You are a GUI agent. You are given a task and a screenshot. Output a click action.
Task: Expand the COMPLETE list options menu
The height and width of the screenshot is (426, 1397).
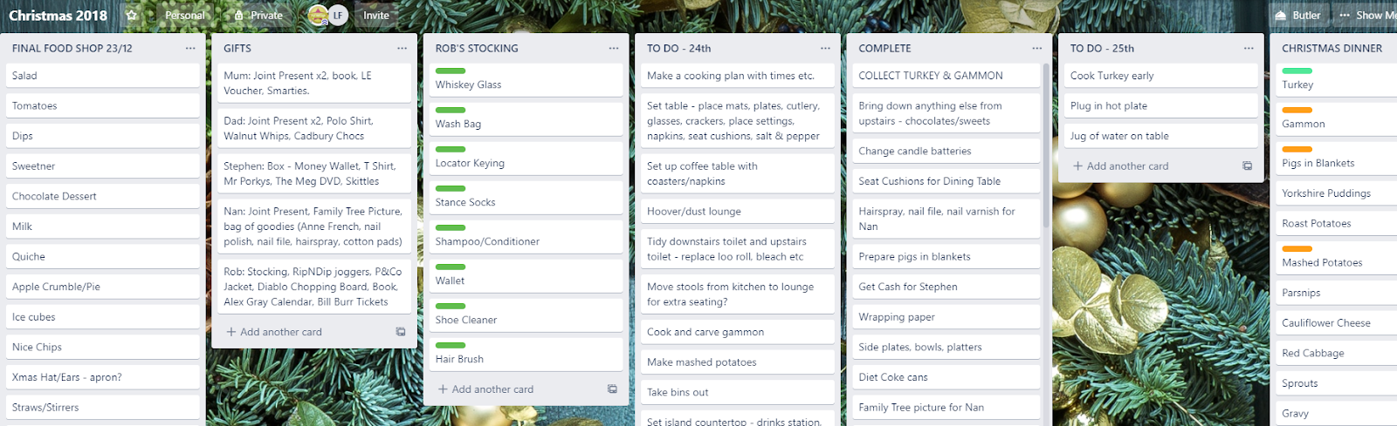tap(1036, 48)
